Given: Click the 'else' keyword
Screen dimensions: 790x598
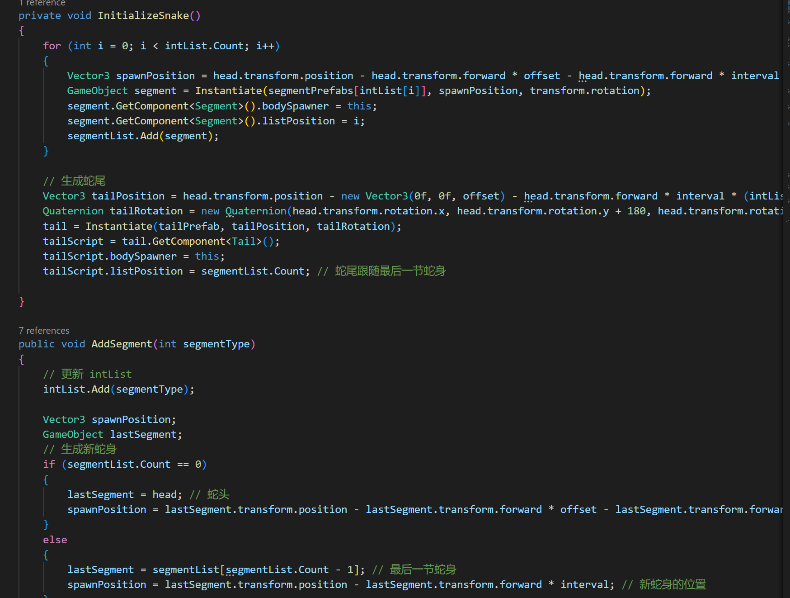Looking at the screenshot, I should pos(55,540).
